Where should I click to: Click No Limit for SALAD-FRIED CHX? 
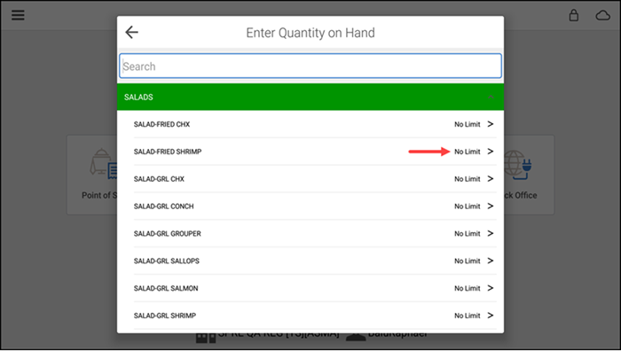[467, 124]
